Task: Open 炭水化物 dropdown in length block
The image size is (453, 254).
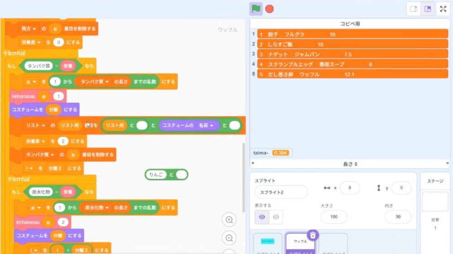Action: tap(96, 207)
